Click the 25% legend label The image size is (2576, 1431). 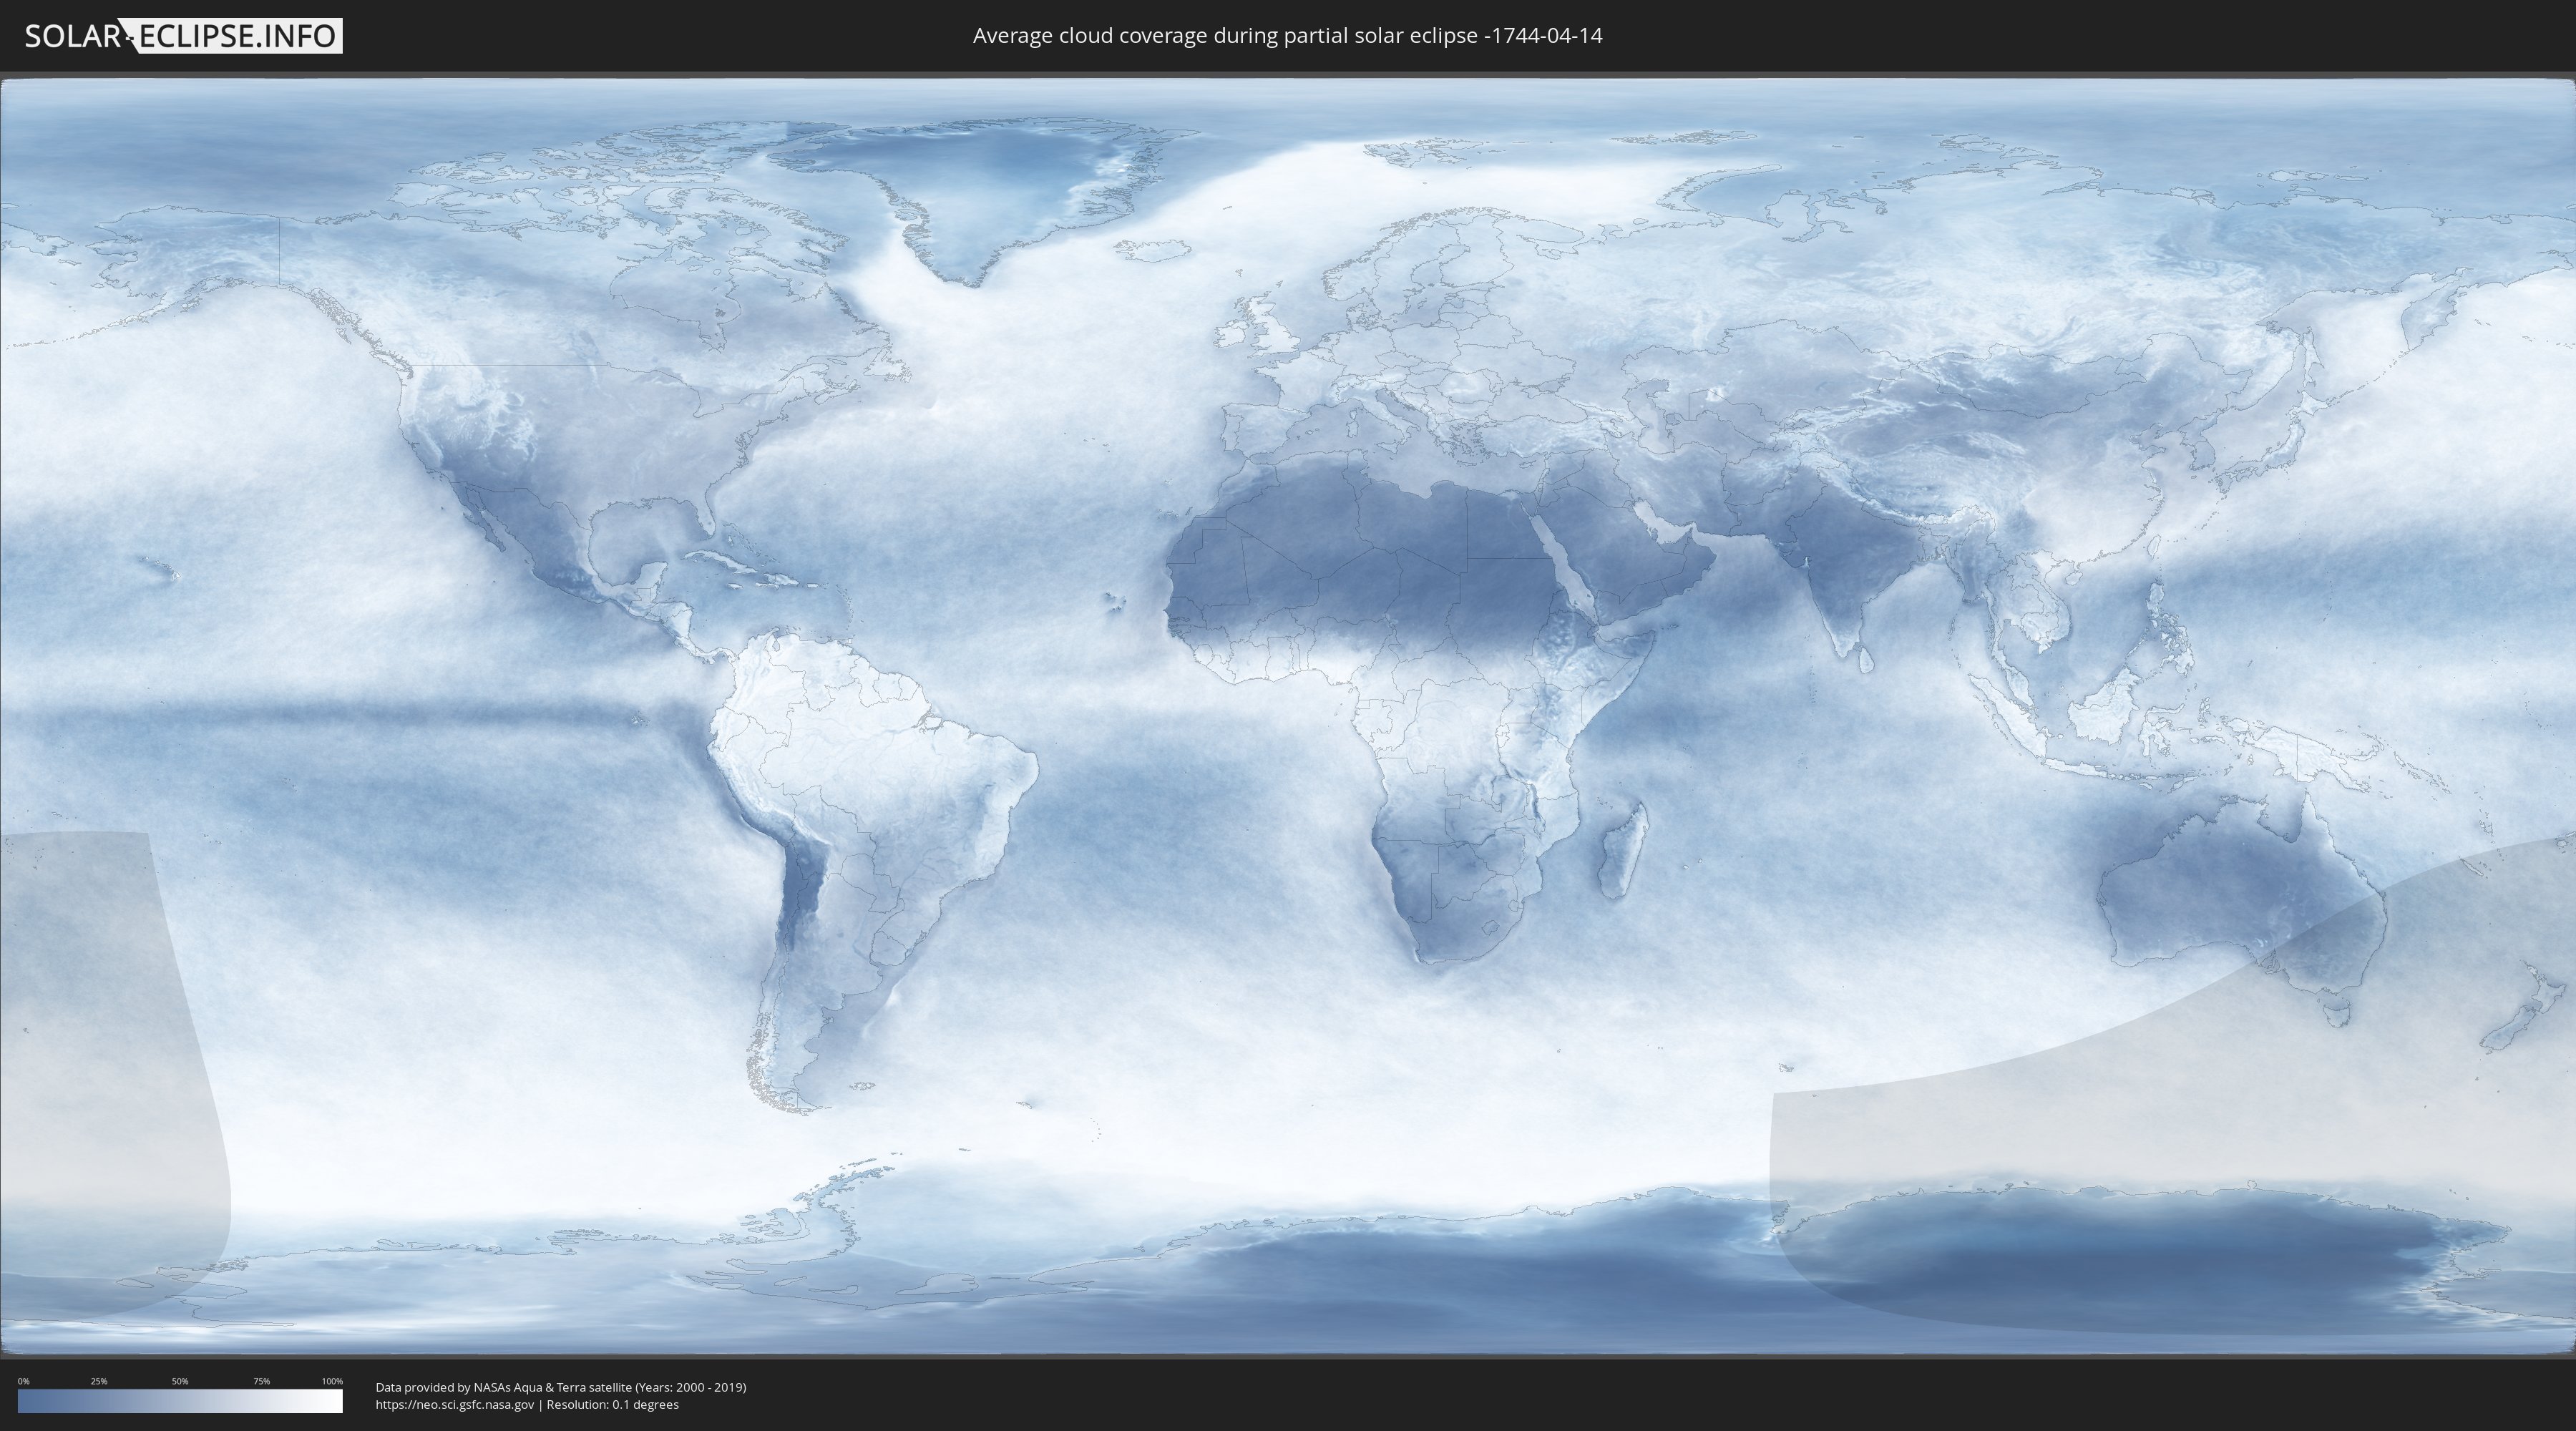click(x=99, y=1381)
